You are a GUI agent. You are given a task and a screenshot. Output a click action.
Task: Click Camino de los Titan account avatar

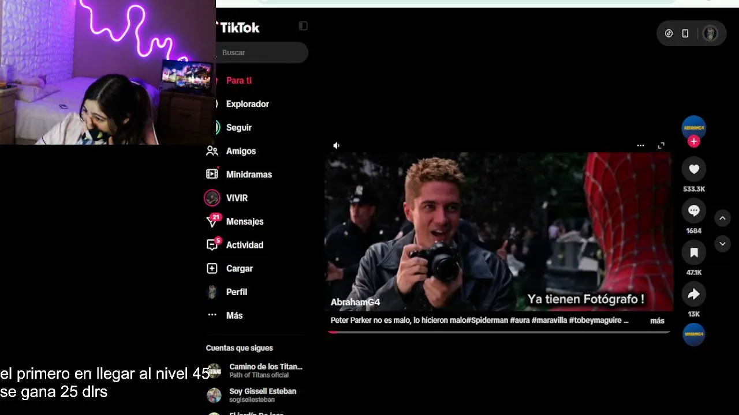(x=214, y=371)
